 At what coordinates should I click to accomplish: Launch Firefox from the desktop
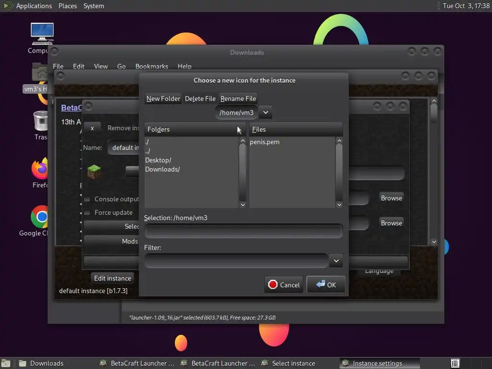coord(40,169)
